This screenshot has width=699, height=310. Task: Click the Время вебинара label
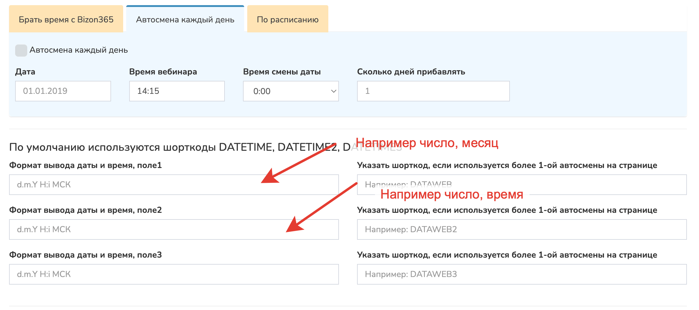click(163, 72)
